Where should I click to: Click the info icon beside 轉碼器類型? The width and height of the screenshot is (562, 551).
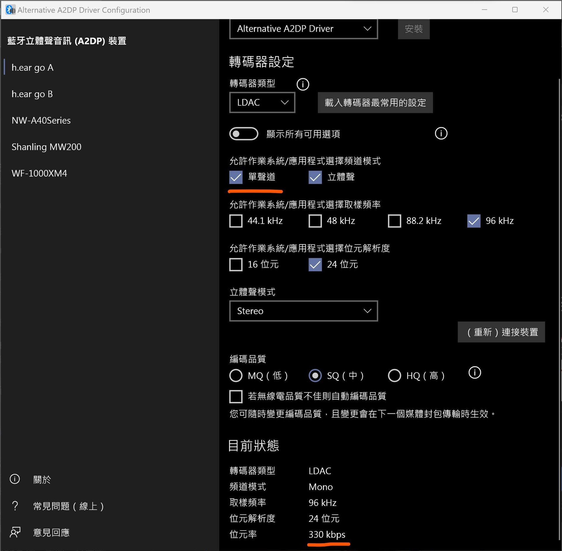pyautogui.click(x=303, y=84)
